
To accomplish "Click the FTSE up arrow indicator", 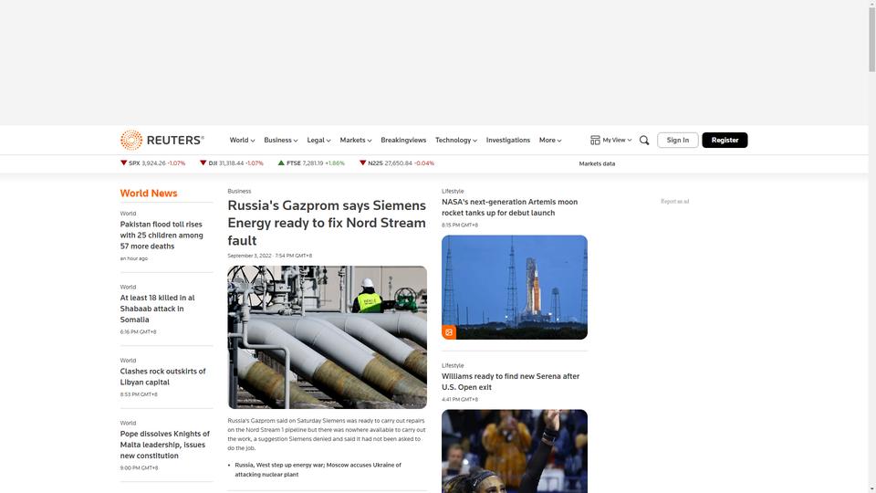I will click(x=281, y=163).
